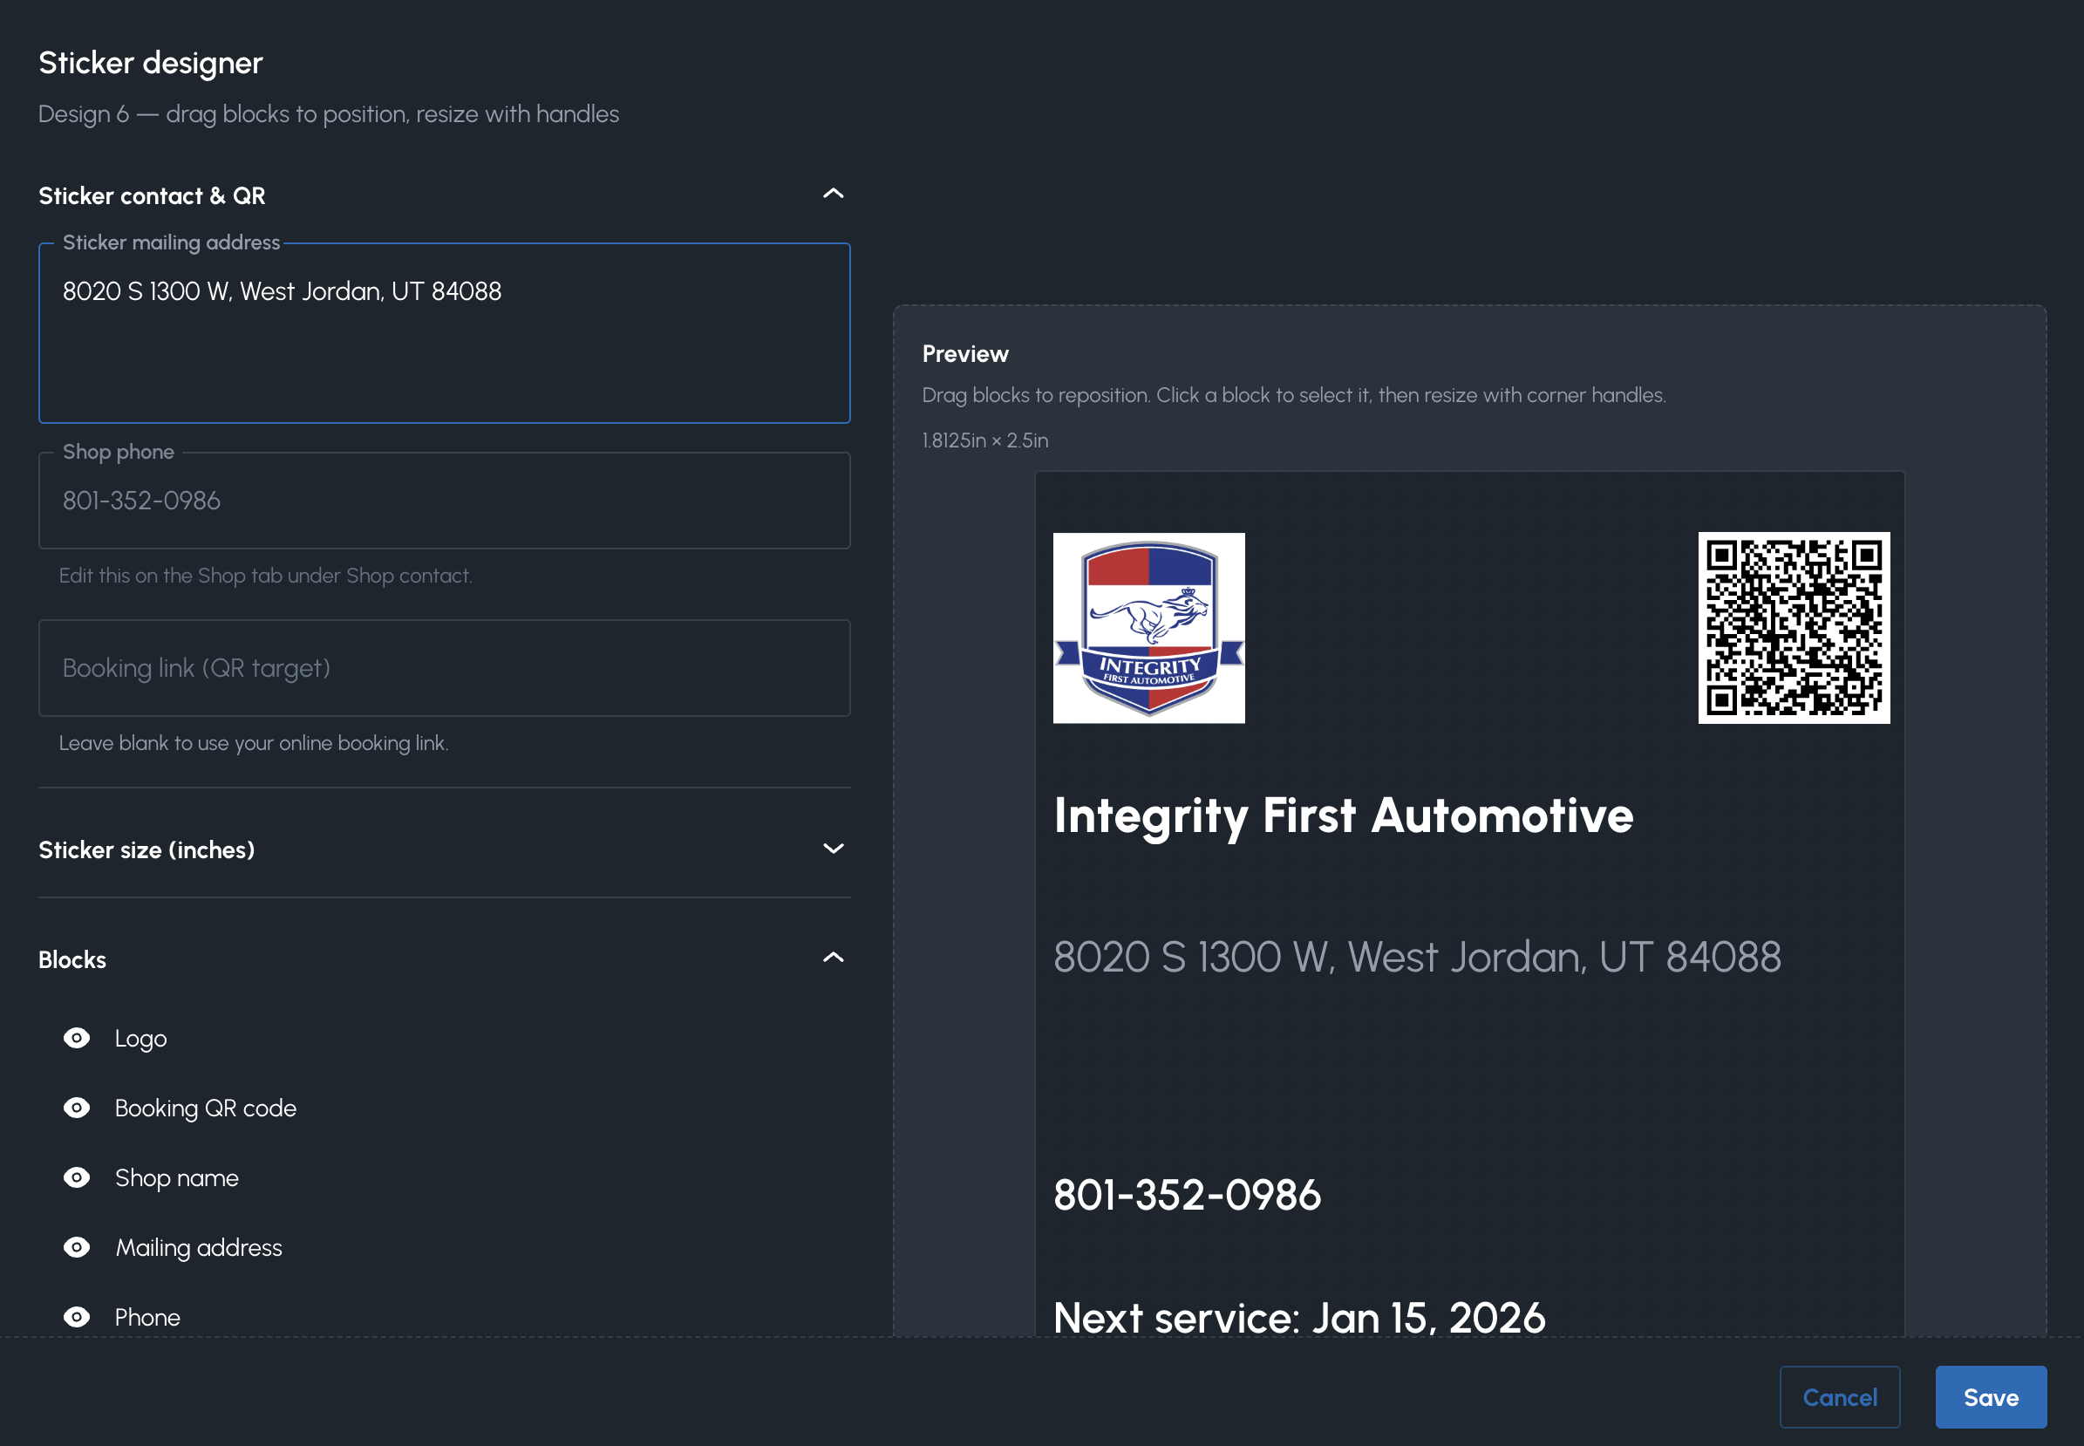This screenshot has width=2084, height=1446.
Task: Click the Sticker size (inches) heading text
Action: tap(146, 849)
